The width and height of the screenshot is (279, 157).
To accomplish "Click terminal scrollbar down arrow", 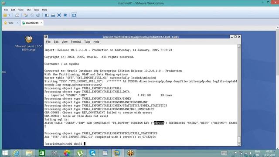I will click(239, 144).
